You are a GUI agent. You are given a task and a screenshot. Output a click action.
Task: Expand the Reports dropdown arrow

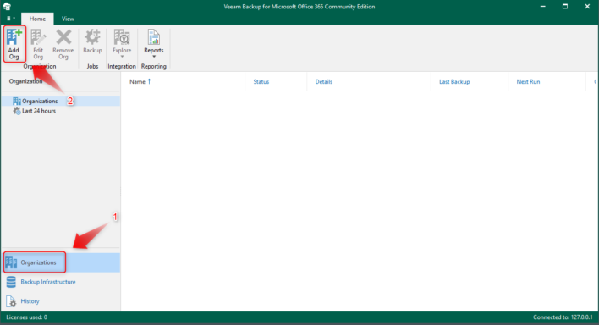coord(154,57)
